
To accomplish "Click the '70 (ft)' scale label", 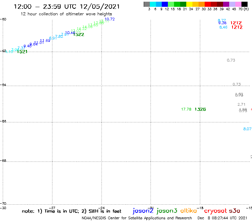I will [243, 9].
